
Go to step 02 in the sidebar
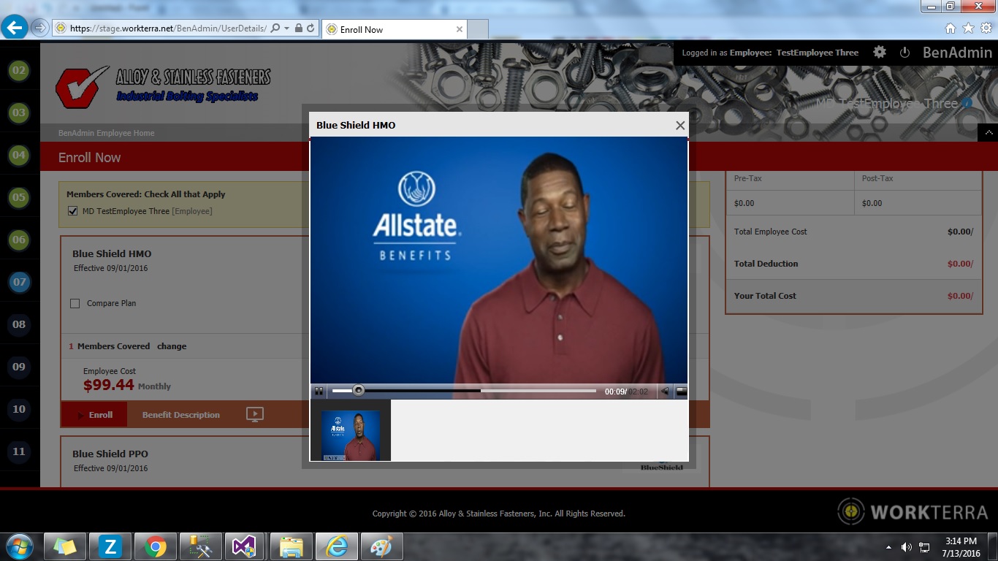(19, 71)
